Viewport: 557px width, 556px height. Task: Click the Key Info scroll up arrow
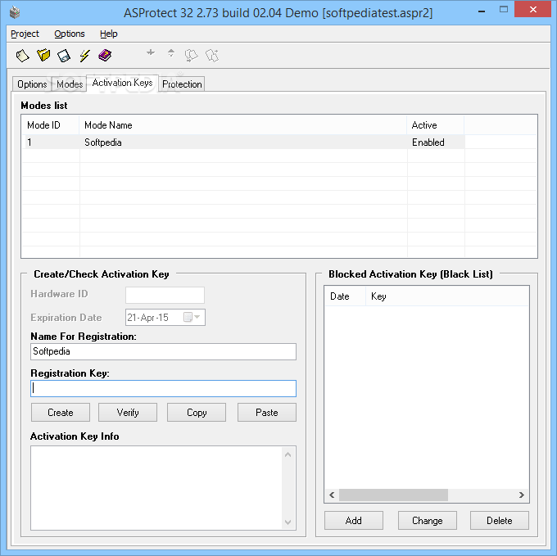288,454
